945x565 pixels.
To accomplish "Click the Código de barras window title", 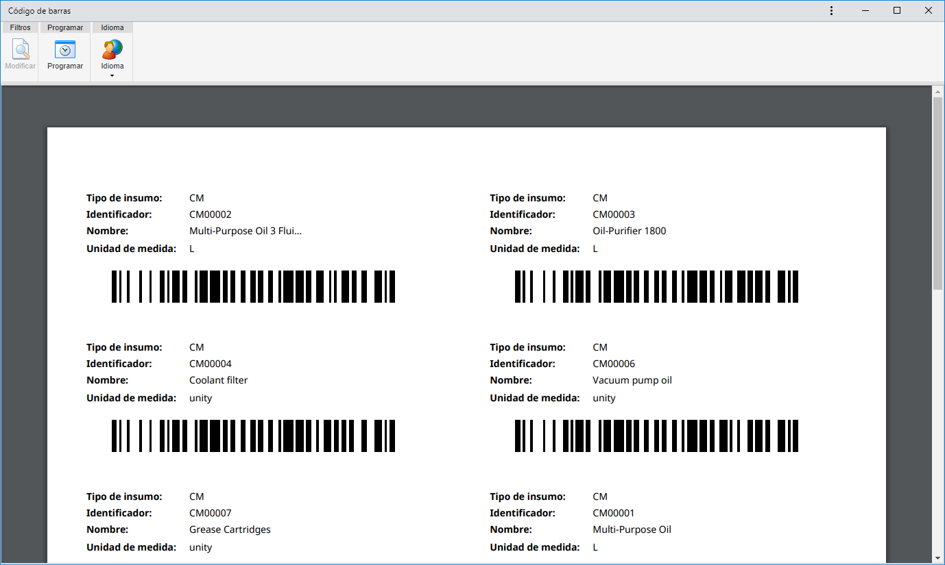I will (x=39, y=11).
